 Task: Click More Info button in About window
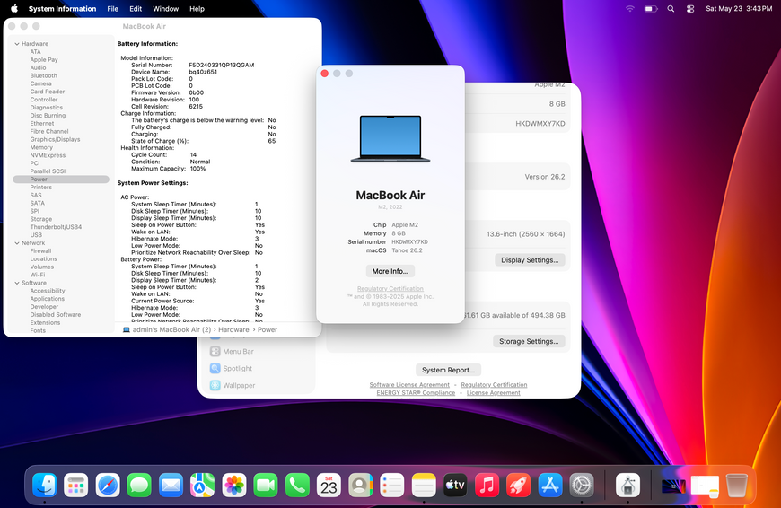tap(390, 271)
